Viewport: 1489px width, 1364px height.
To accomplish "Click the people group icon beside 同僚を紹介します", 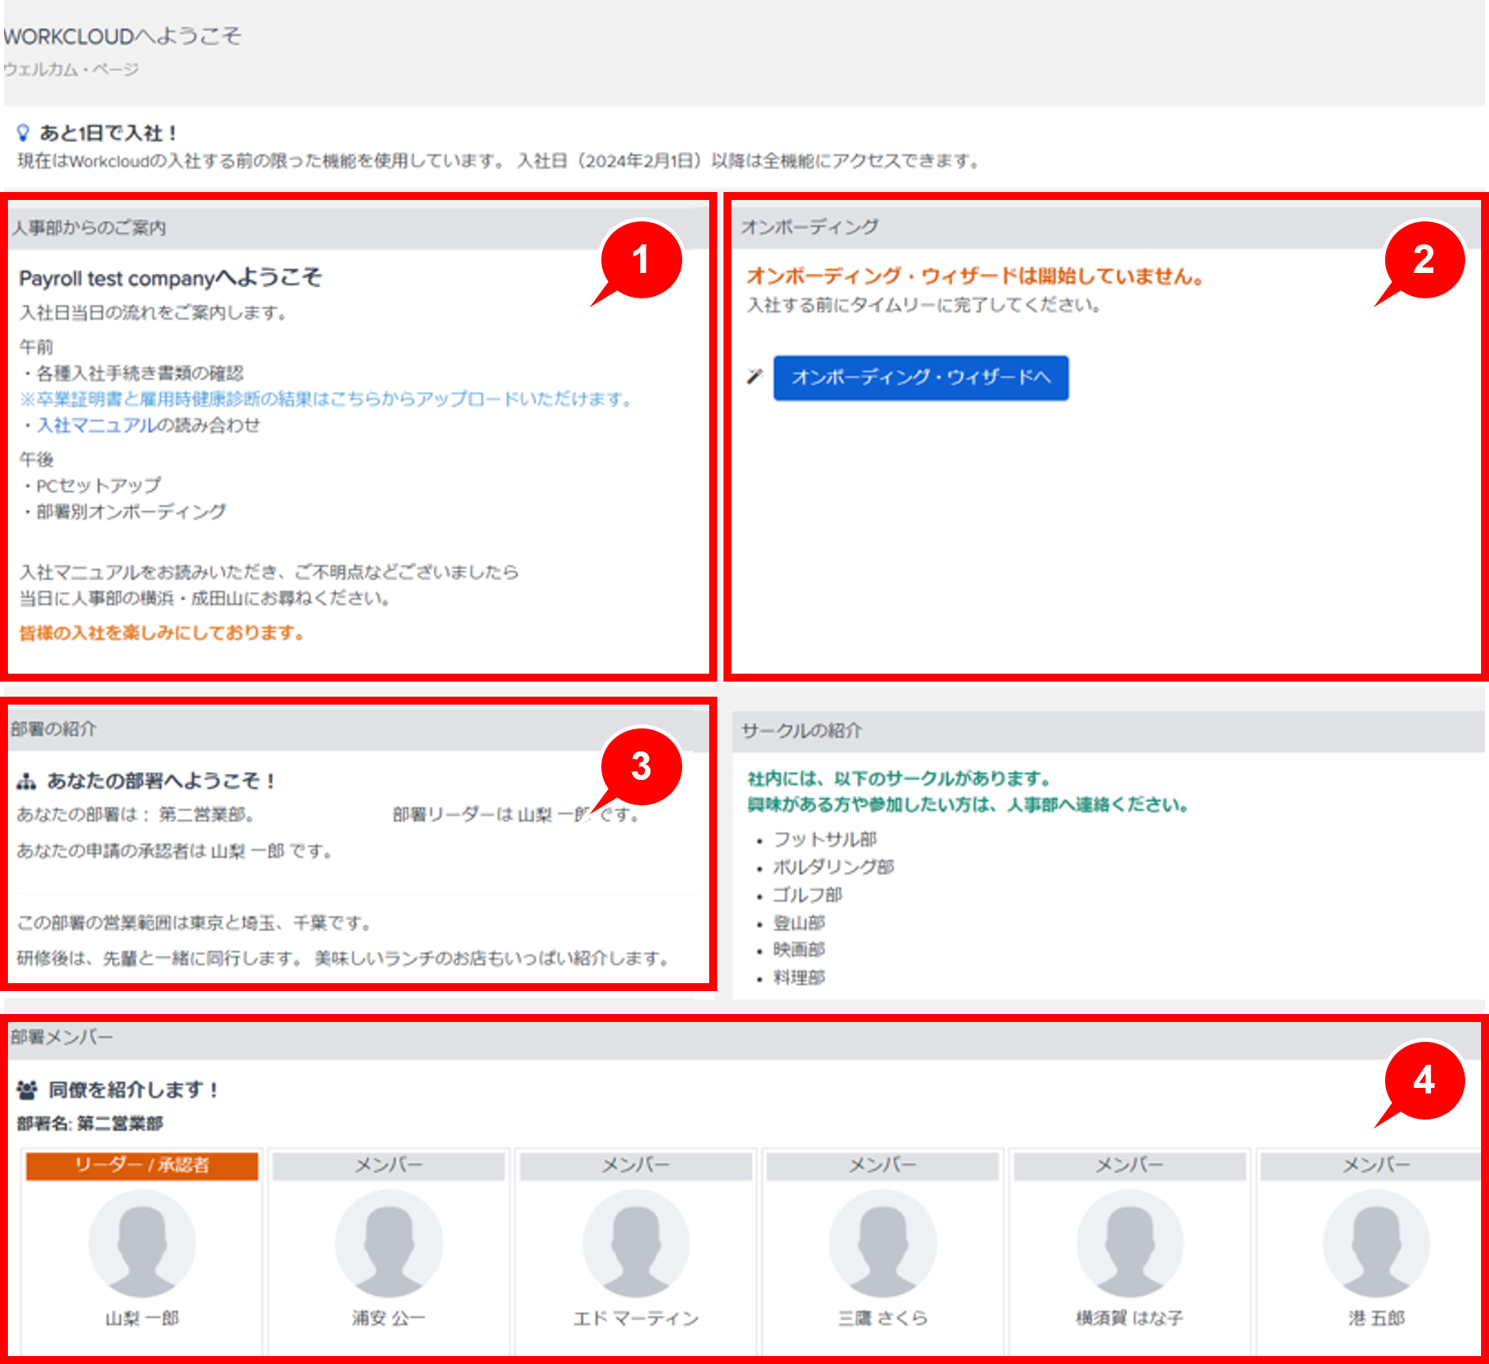I will 27,1090.
